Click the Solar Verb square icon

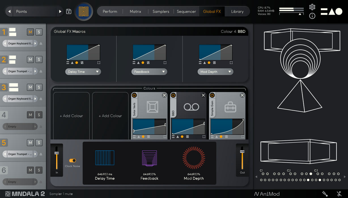(x=152, y=107)
